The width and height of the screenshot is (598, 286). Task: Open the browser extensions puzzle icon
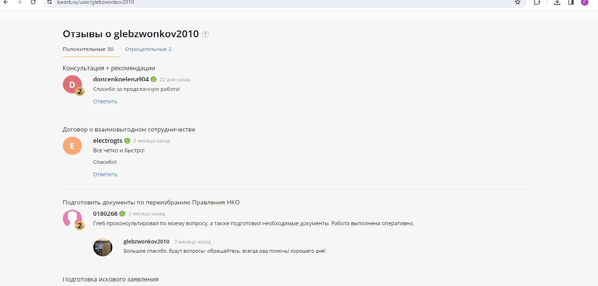537,2
